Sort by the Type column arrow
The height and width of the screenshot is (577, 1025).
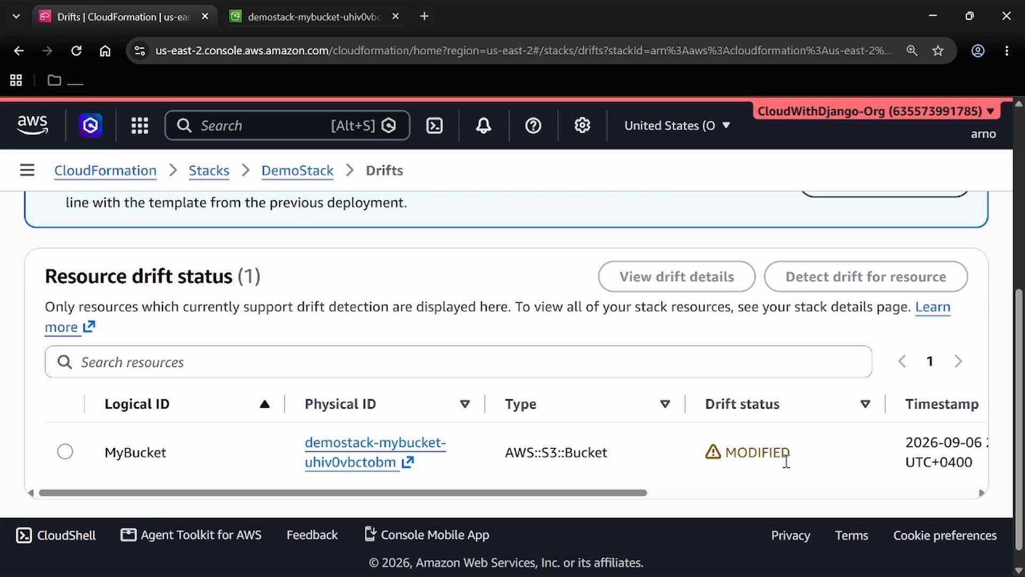click(665, 404)
